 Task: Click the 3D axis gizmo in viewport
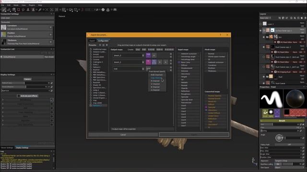[254, 161]
